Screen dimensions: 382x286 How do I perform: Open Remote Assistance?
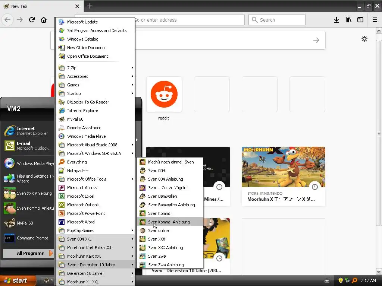(x=95, y=128)
